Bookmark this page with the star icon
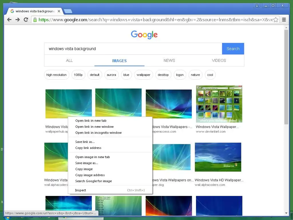Image resolution: width=293 pixels, height=220 pixels. (276, 20)
